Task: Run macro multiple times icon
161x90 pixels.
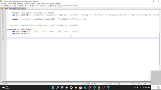Action: (x=74, y=5)
